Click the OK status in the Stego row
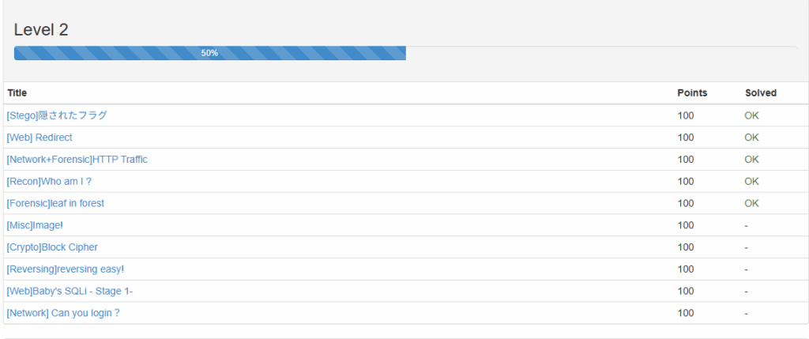Image resolution: width=809 pixels, height=339 pixels. (751, 115)
